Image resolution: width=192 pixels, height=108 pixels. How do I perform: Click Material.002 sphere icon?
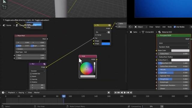pos(159,32)
